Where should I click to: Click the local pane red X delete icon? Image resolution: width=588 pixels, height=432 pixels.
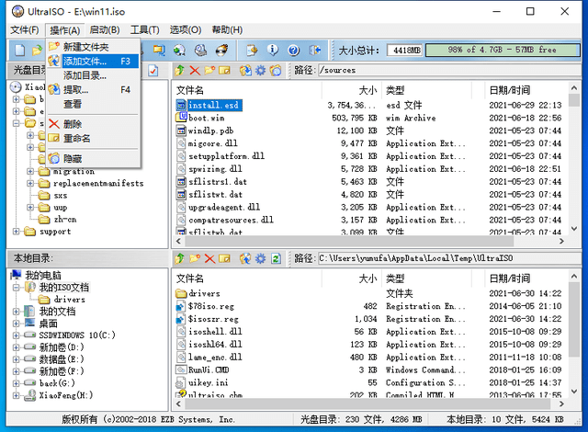point(209,258)
